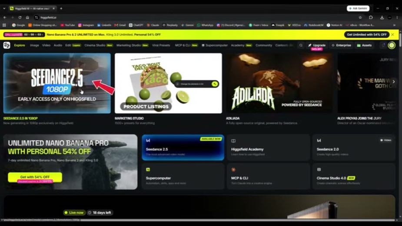This screenshot has width=402, height=226.
Task: Open the Seedance 2.0 card
Action: point(354,147)
